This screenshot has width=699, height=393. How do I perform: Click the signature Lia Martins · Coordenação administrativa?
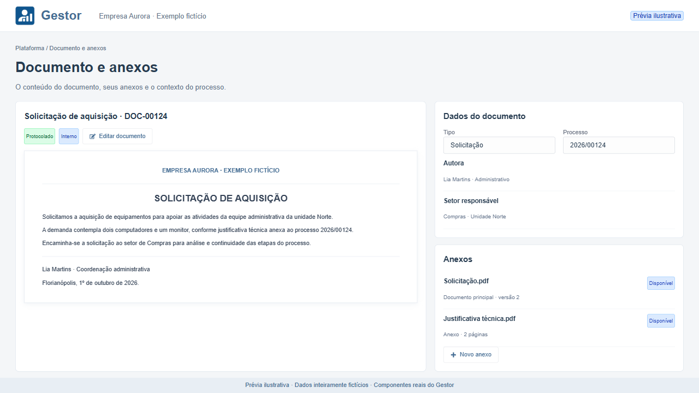(96, 269)
